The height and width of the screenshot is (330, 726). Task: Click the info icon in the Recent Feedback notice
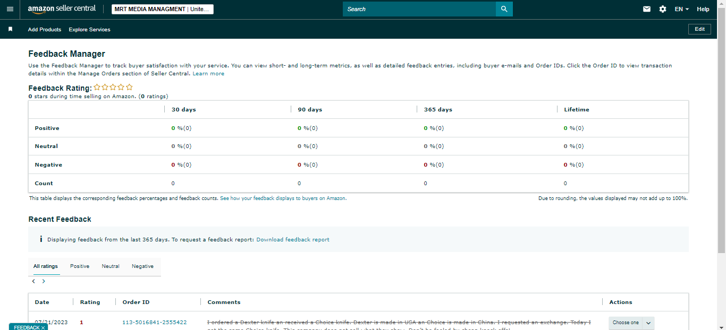41,239
